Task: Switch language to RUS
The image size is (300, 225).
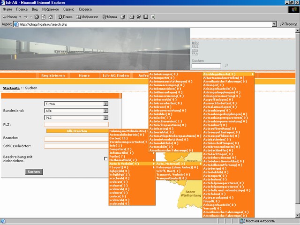Action: click(x=195, y=46)
